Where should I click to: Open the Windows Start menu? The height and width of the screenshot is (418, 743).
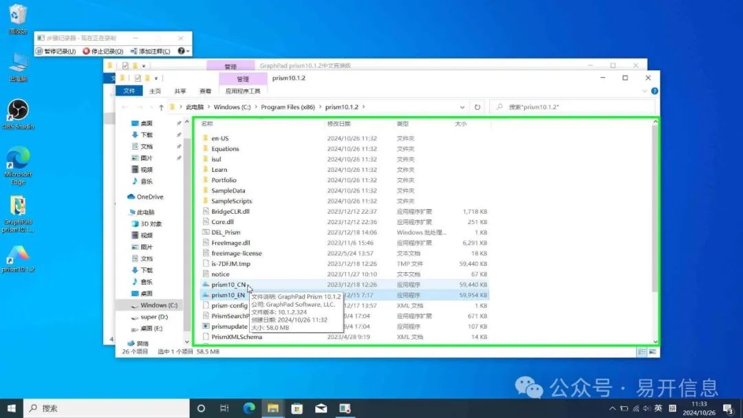pos(12,408)
